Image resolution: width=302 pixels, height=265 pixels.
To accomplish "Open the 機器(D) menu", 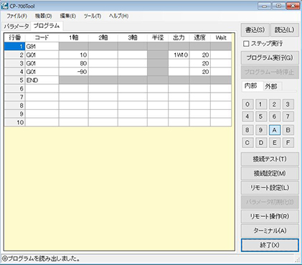I will (43, 16).
